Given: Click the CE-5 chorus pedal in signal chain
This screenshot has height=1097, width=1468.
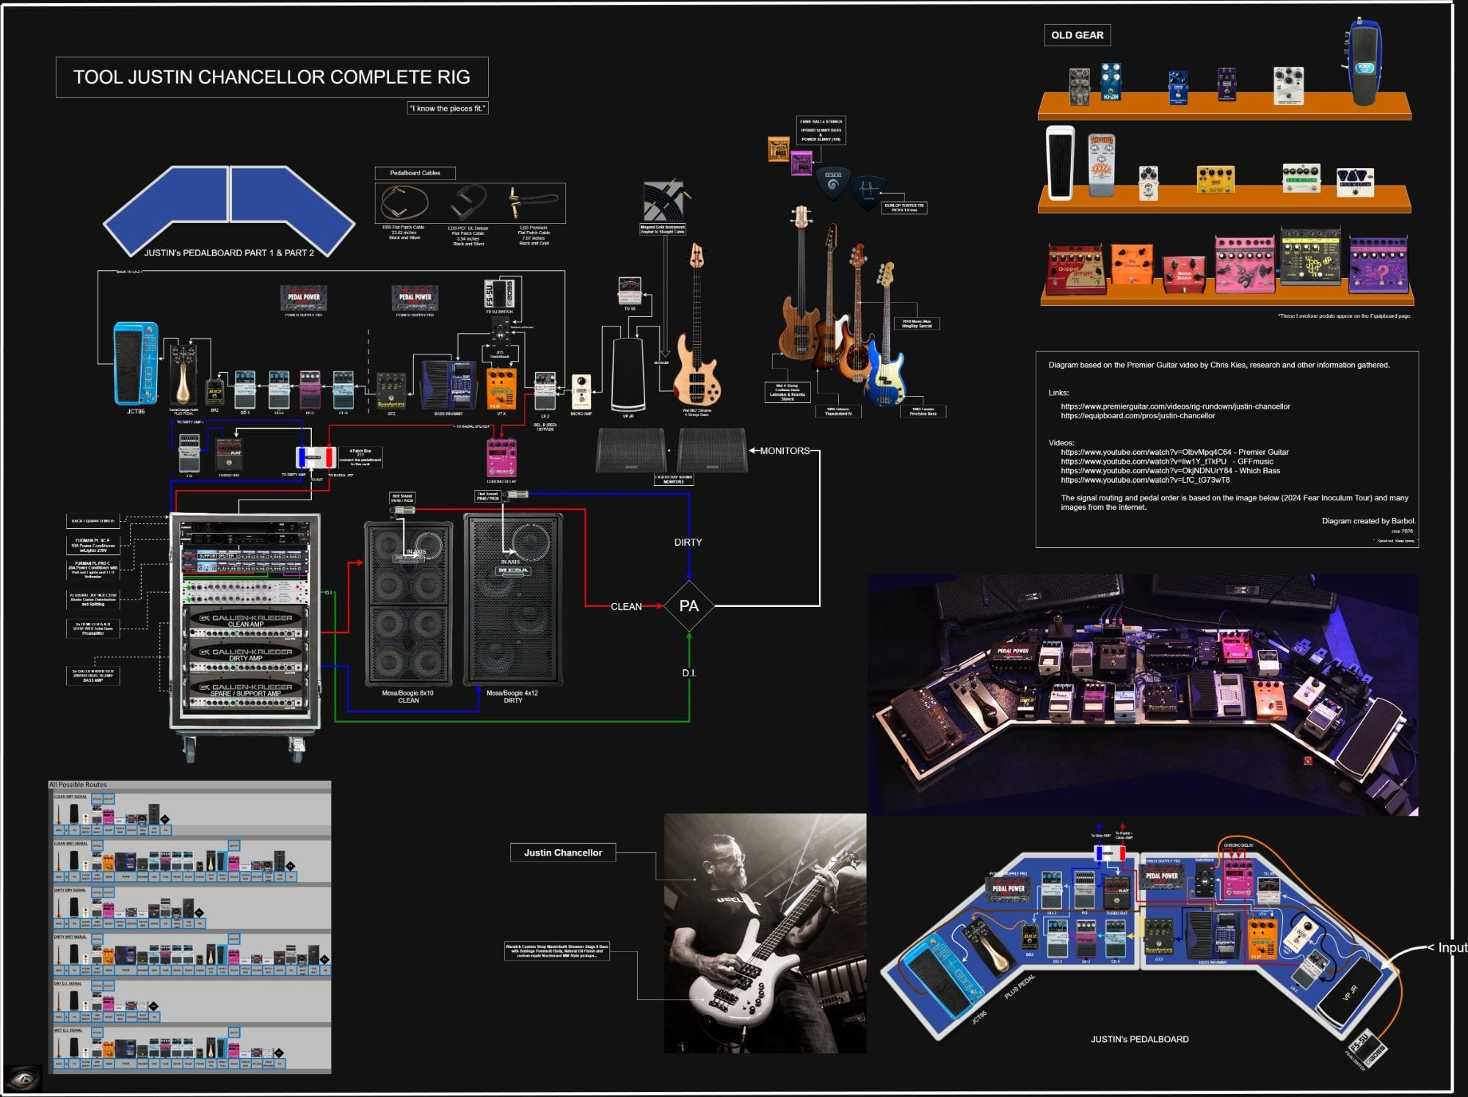Looking at the screenshot, I should click(343, 389).
